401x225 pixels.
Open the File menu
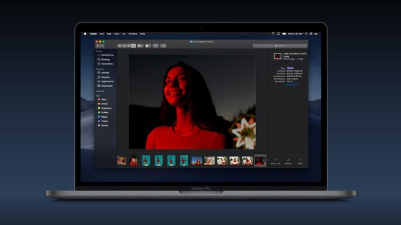coord(102,34)
